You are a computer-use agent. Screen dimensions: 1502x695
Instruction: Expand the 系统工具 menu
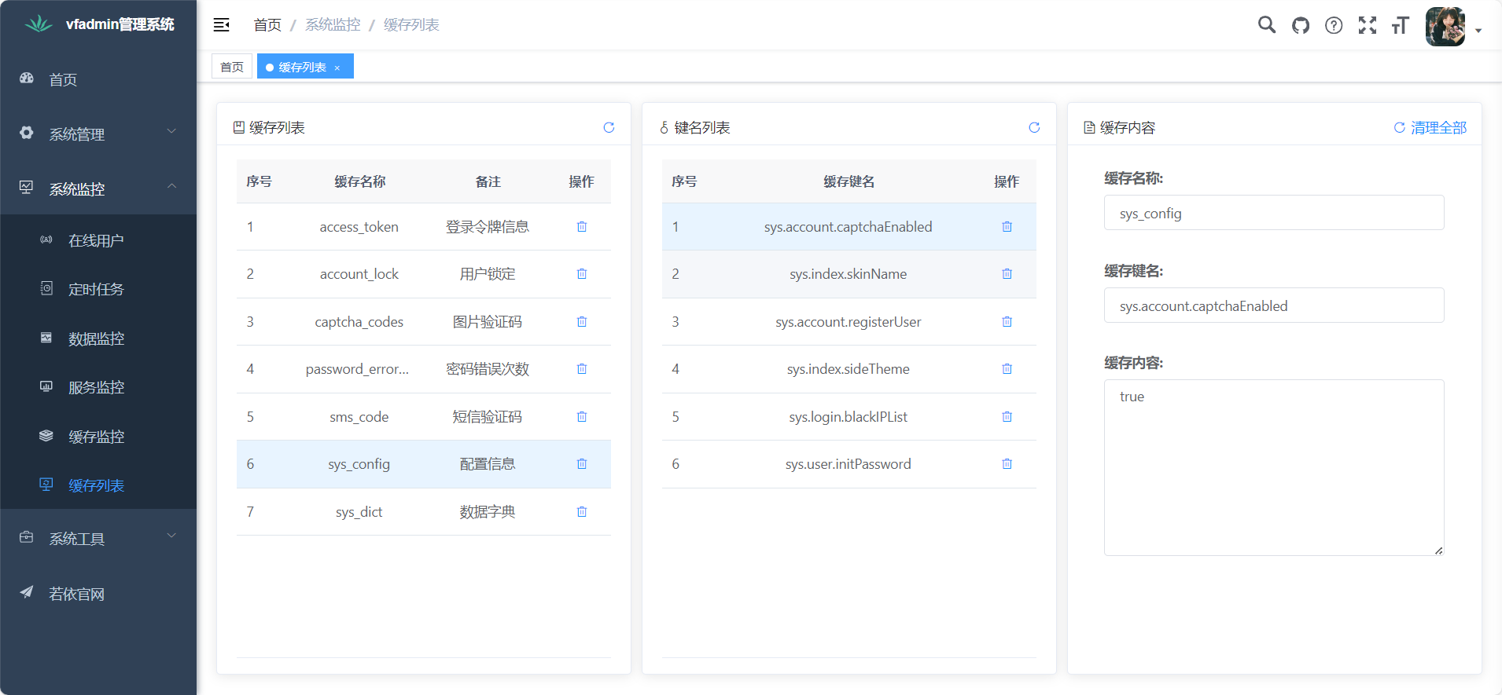[x=98, y=538]
